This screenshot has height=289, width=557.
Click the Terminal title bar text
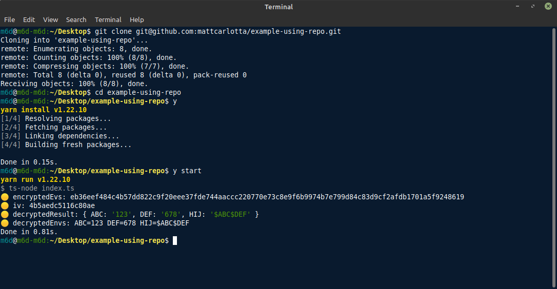(278, 7)
